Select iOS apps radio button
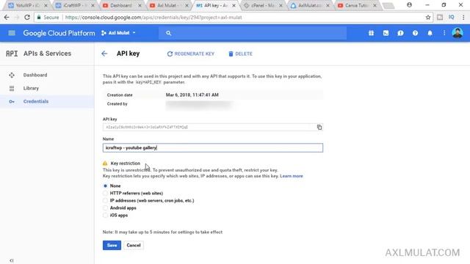 tap(105, 215)
